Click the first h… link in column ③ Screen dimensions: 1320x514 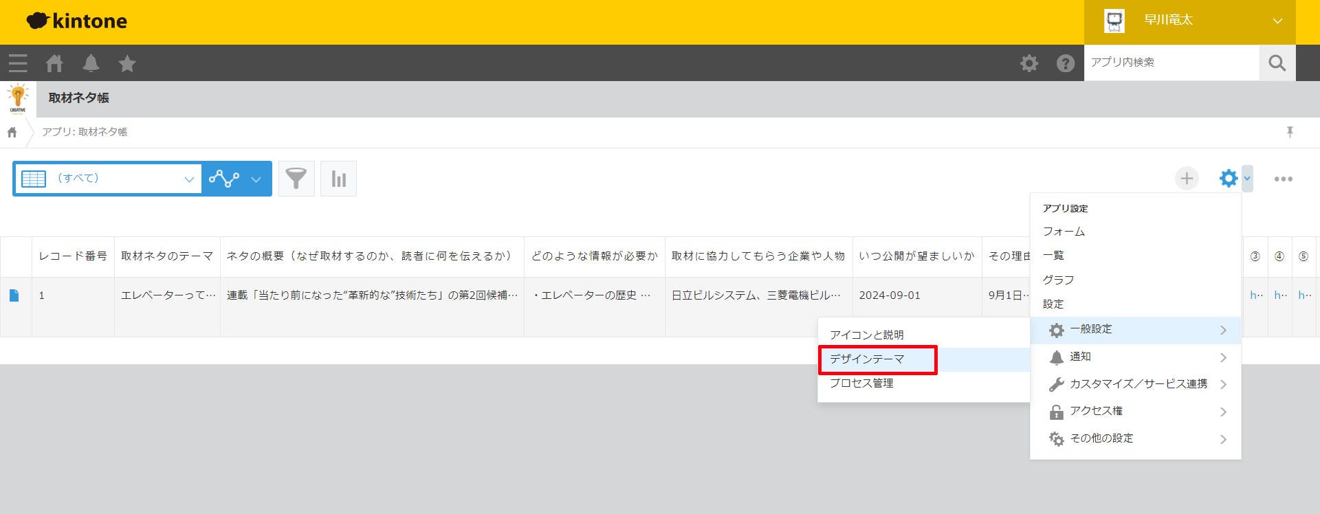(1256, 295)
